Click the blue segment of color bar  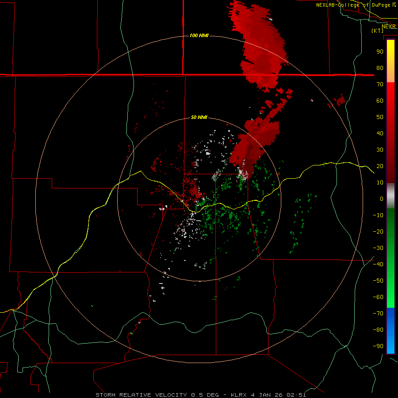(390, 331)
